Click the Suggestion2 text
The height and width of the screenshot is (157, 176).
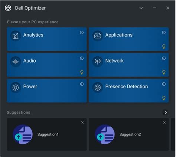(x=130, y=134)
